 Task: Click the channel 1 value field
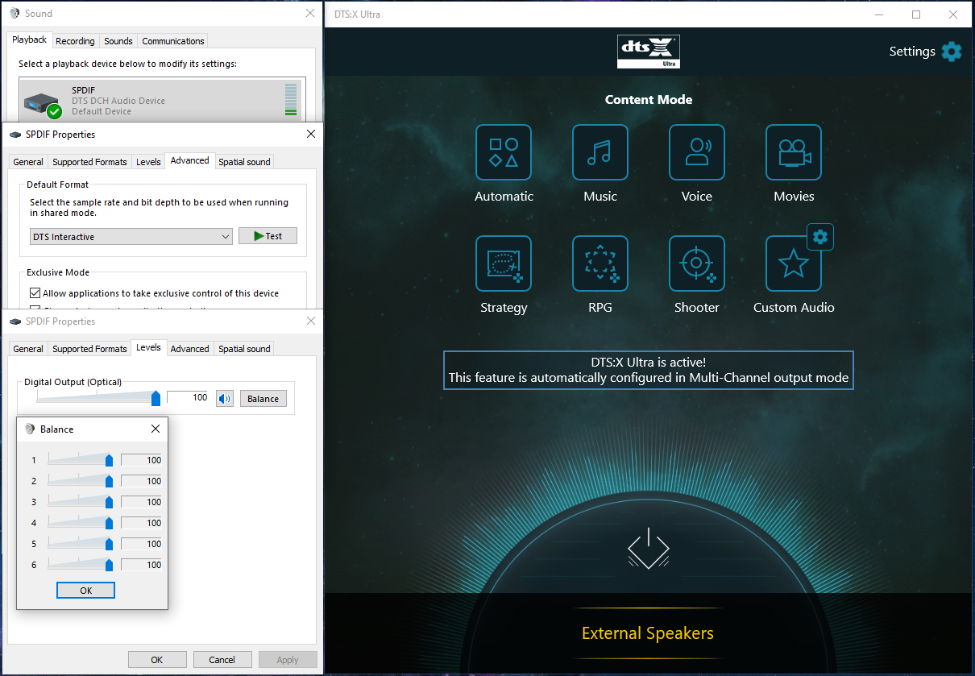point(142,460)
